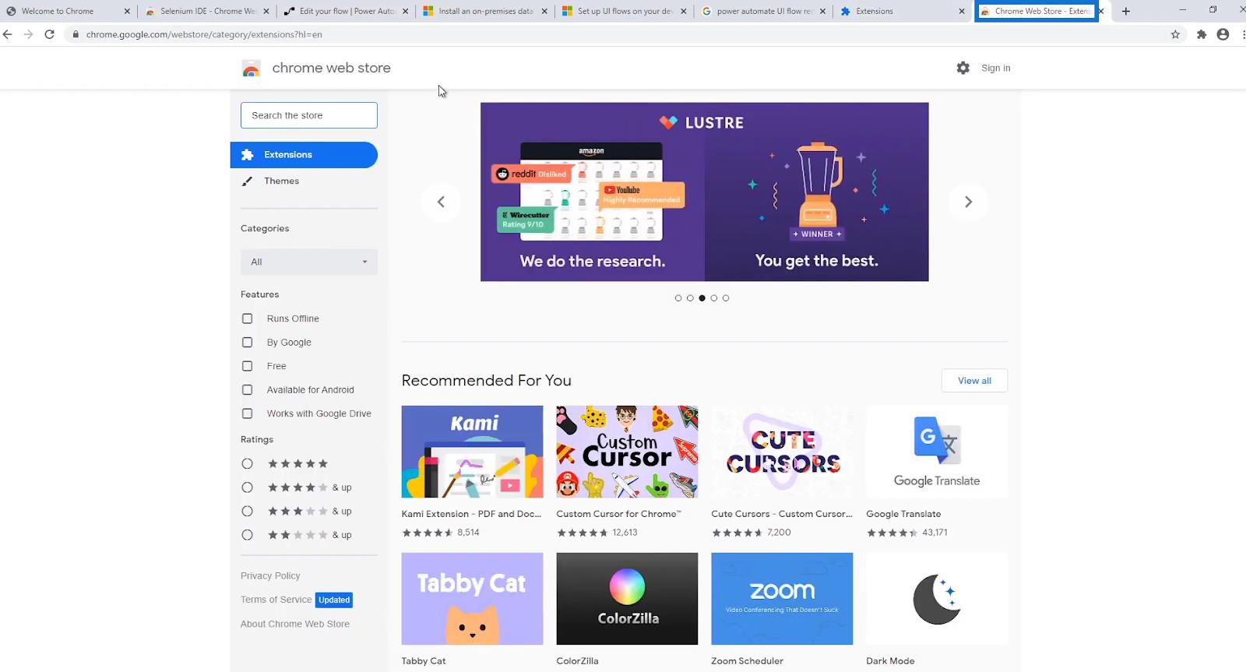Jump to second carousel dot
Screen dimensions: 1246x672
tap(690, 298)
